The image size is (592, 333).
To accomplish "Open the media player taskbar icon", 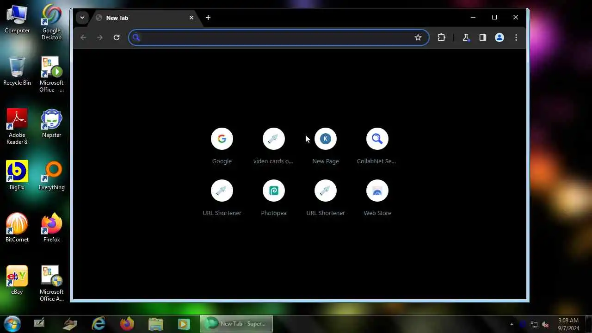I will tap(184, 324).
